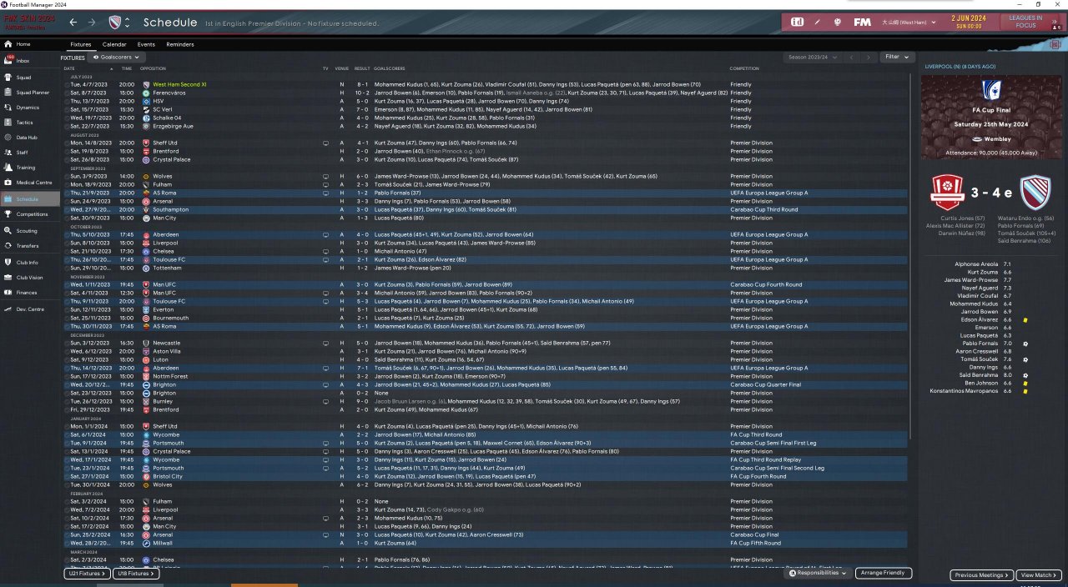
Task: Click the Result column header
Action: tap(362, 68)
